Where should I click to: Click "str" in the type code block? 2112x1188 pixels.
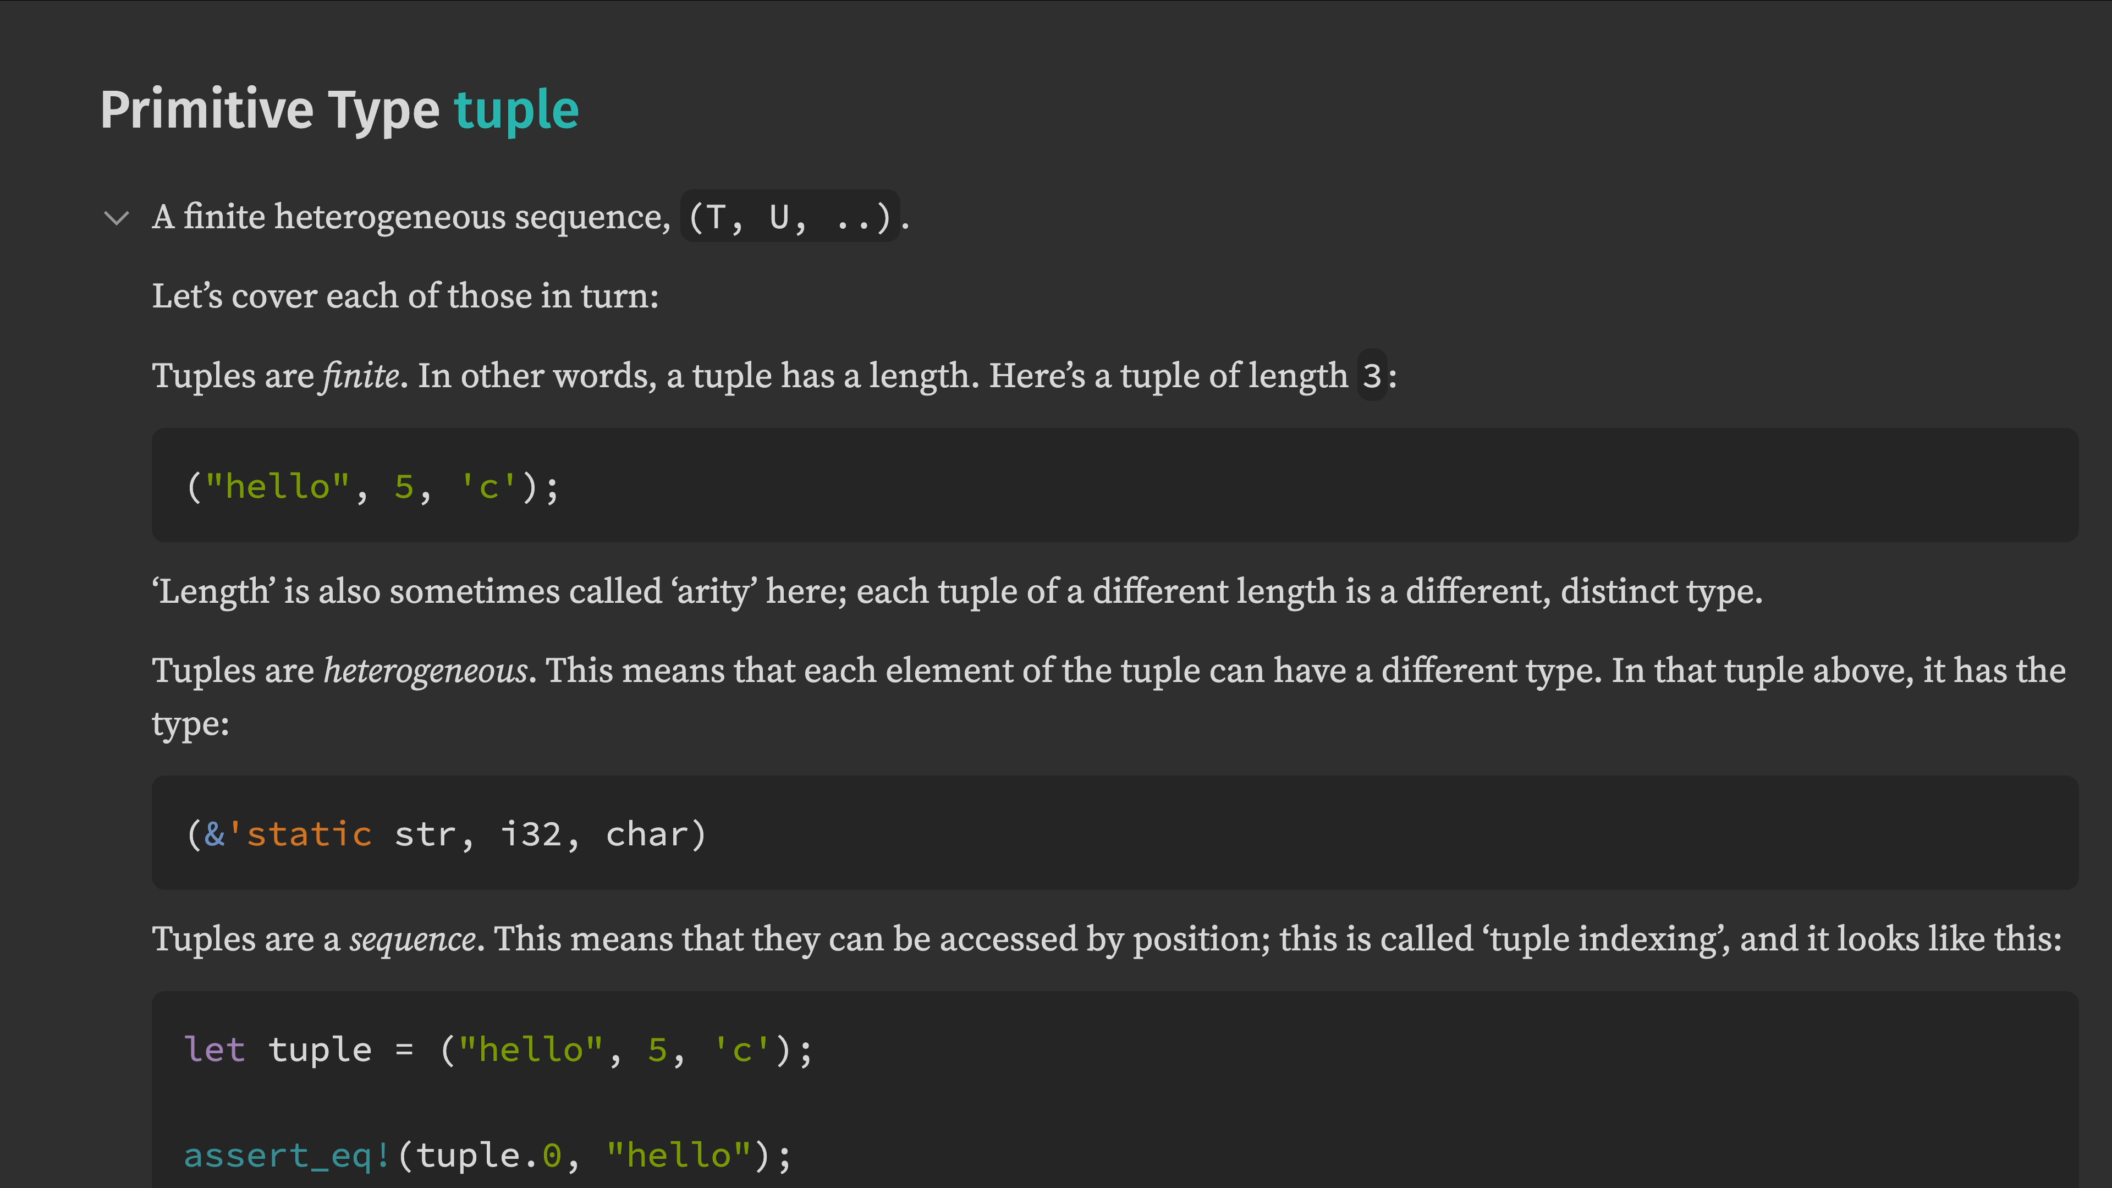pyautogui.click(x=425, y=835)
